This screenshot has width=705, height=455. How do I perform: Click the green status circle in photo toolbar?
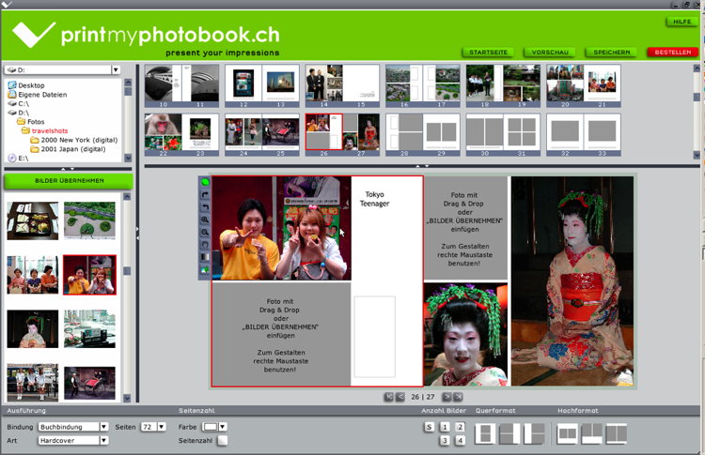point(205,182)
